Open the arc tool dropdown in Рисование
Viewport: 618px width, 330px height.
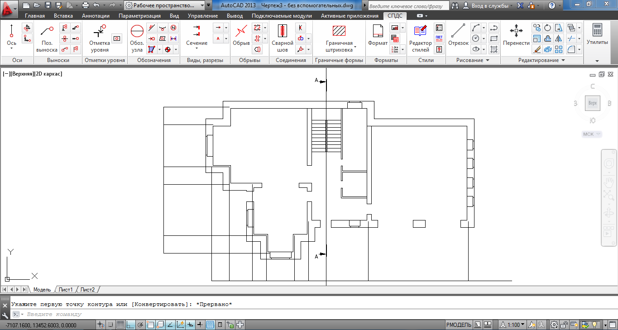coord(484,28)
